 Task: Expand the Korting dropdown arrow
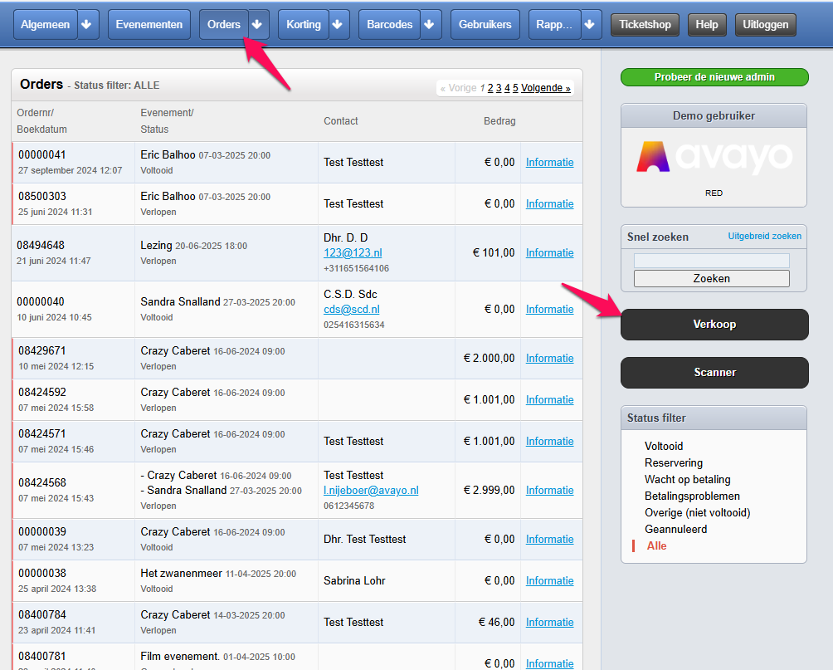pos(338,24)
